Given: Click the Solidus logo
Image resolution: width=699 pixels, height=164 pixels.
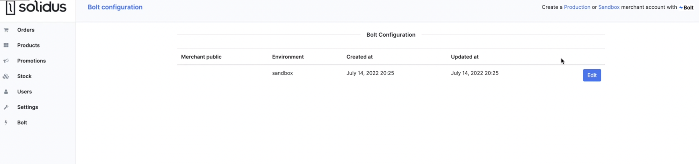Looking at the screenshot, I should [x=36, y=7].
